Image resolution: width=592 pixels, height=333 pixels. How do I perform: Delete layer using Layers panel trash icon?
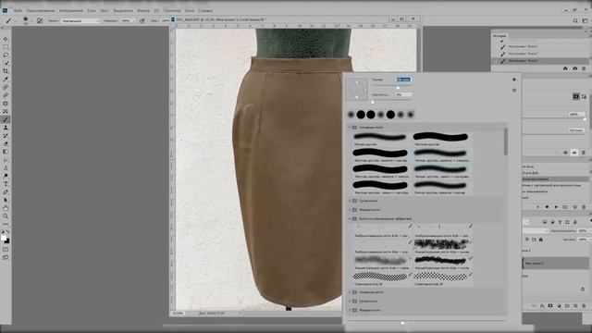tap(584, 306)
